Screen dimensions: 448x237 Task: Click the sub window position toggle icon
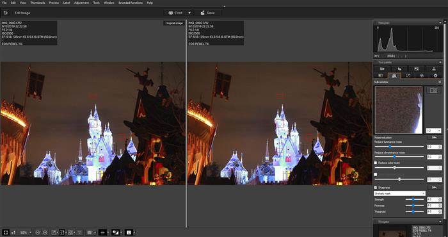(433, 90)
